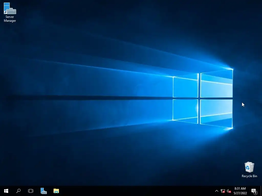Open the network status tray icon

[x=223, y=191]
